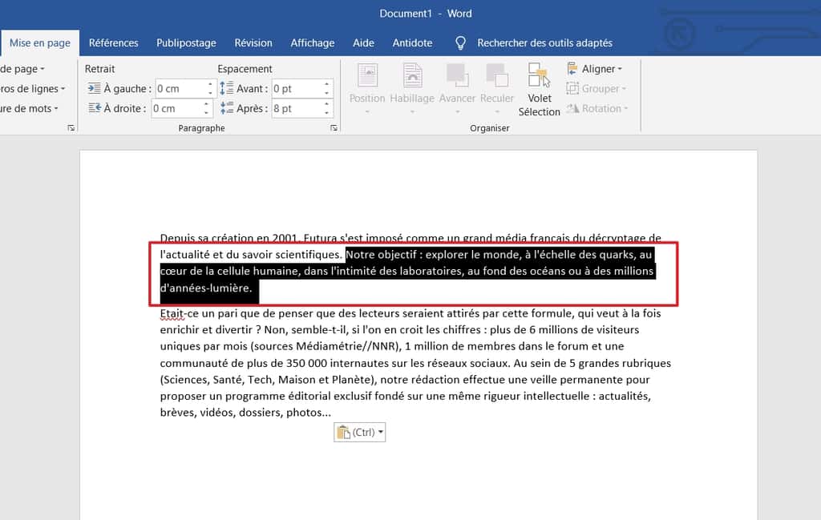Increase the Avant spacing value
Viewport: 821px width, 520px height.
[x=327, y=84]
